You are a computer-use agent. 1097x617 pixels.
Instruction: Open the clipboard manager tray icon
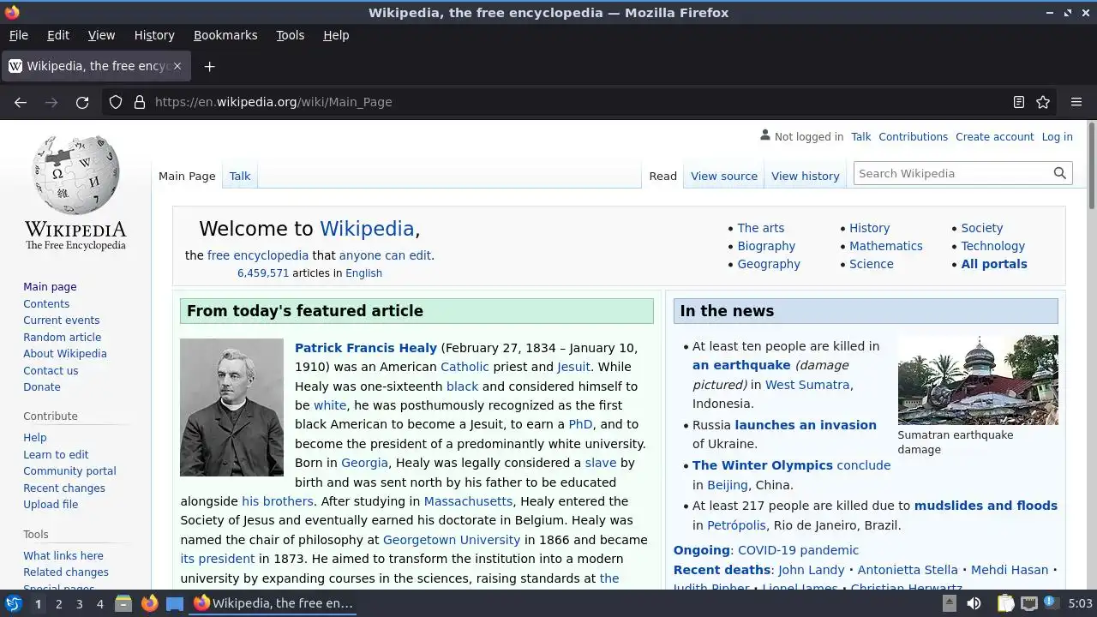pos(1005,603)
